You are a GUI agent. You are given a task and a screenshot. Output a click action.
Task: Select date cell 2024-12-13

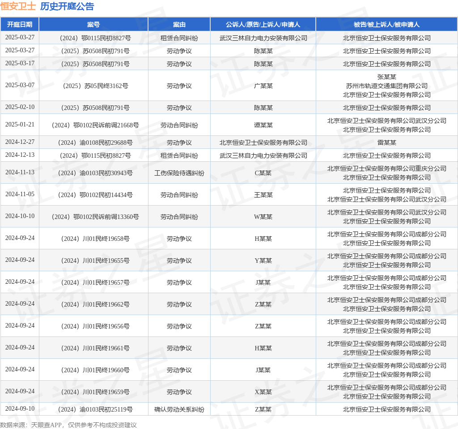tap(20, 155)
